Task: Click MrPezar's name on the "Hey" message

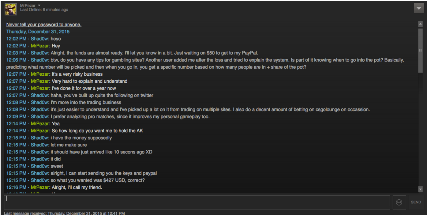Action: 40,46
